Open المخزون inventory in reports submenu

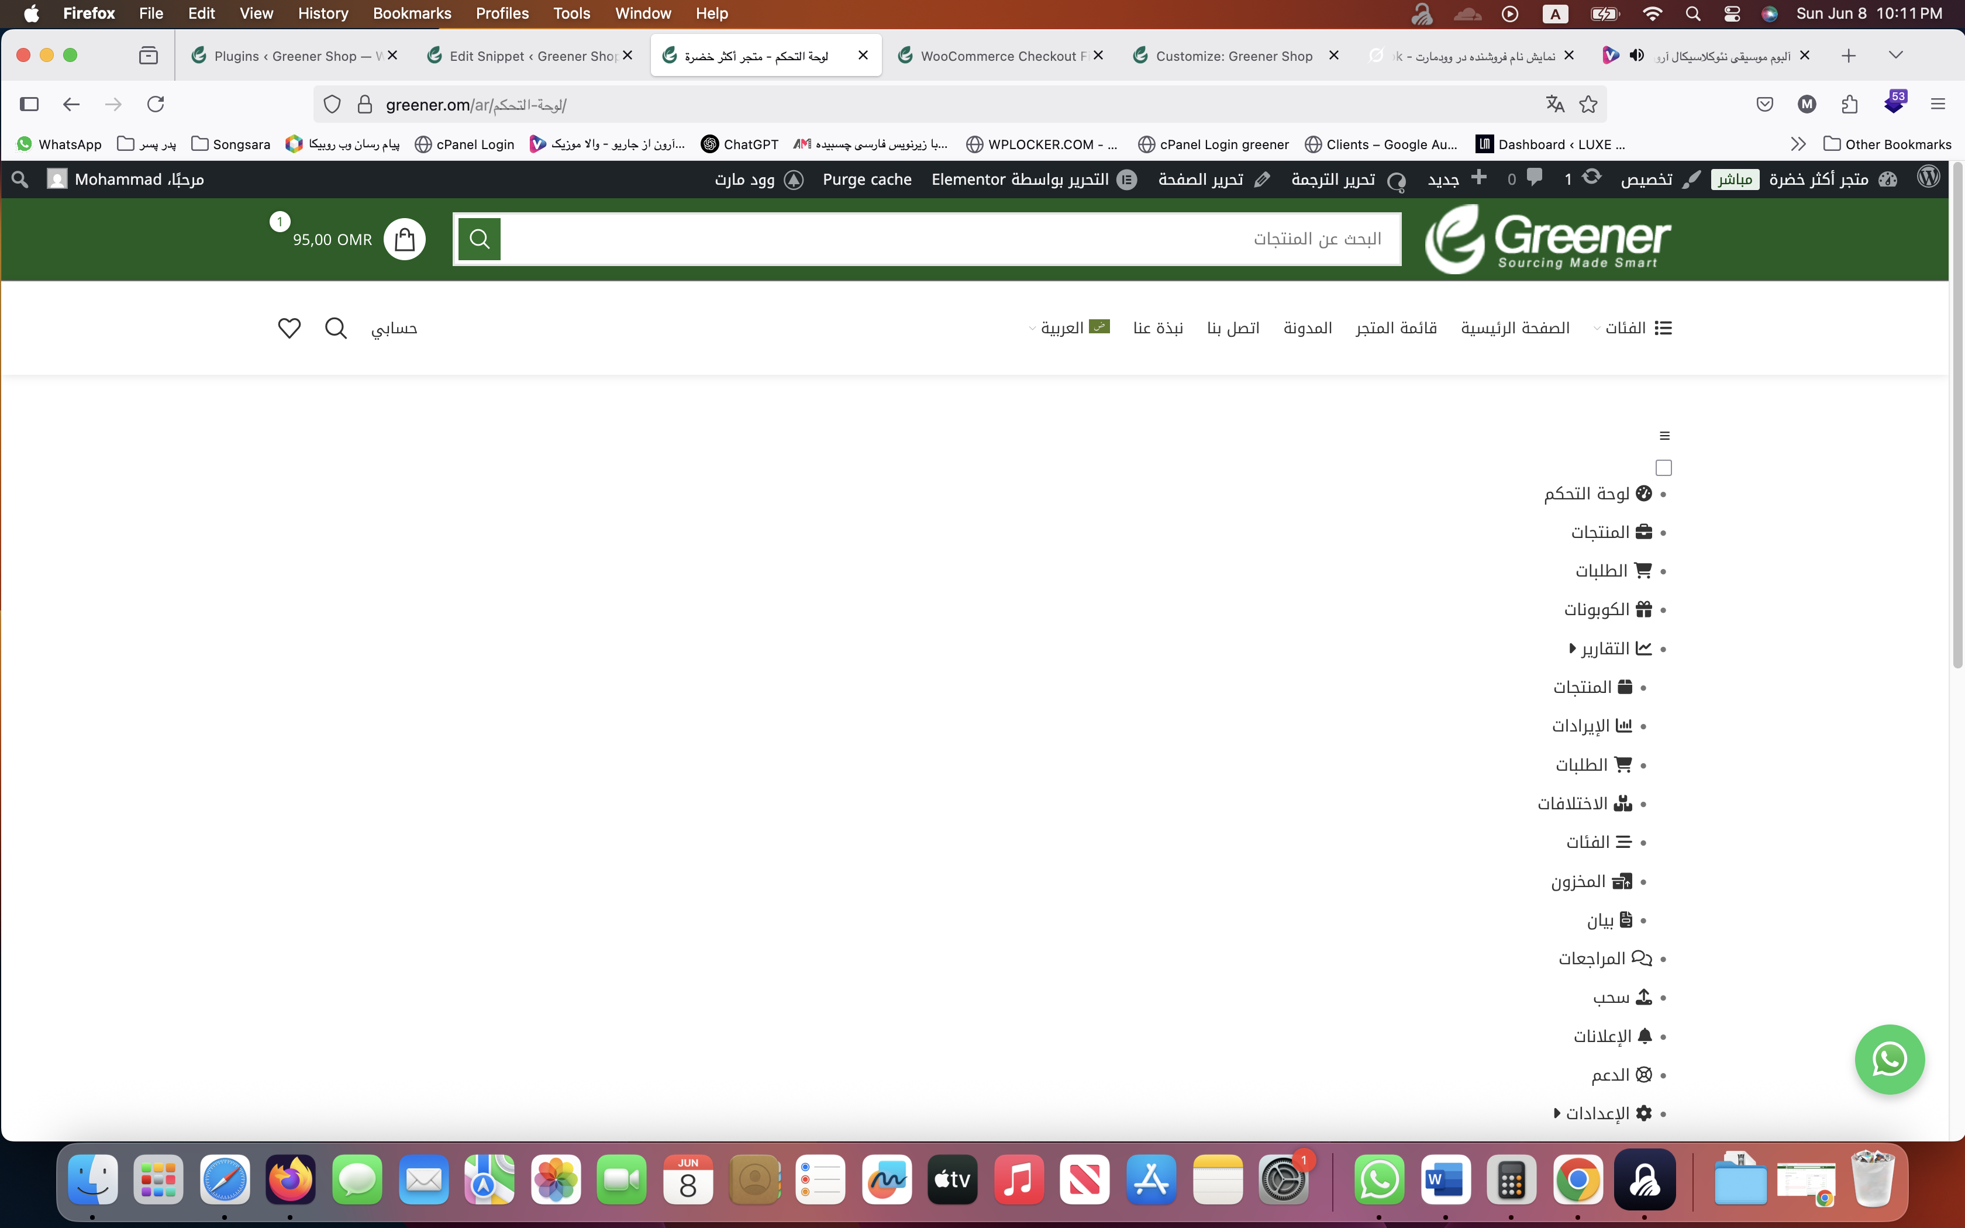1591,881
